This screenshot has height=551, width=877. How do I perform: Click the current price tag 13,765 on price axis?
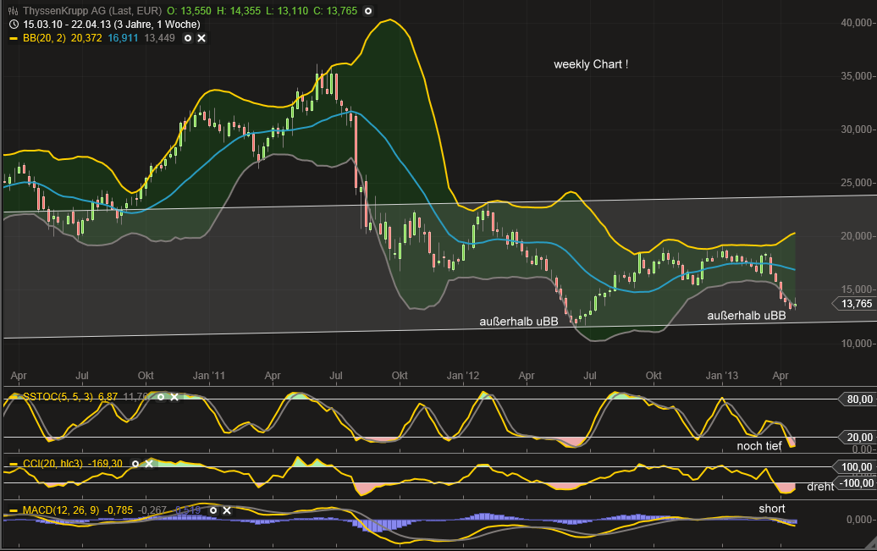(853, 304)
